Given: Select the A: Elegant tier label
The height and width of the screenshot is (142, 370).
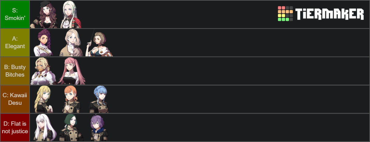Looking at the screenshot, I should 15,43.
